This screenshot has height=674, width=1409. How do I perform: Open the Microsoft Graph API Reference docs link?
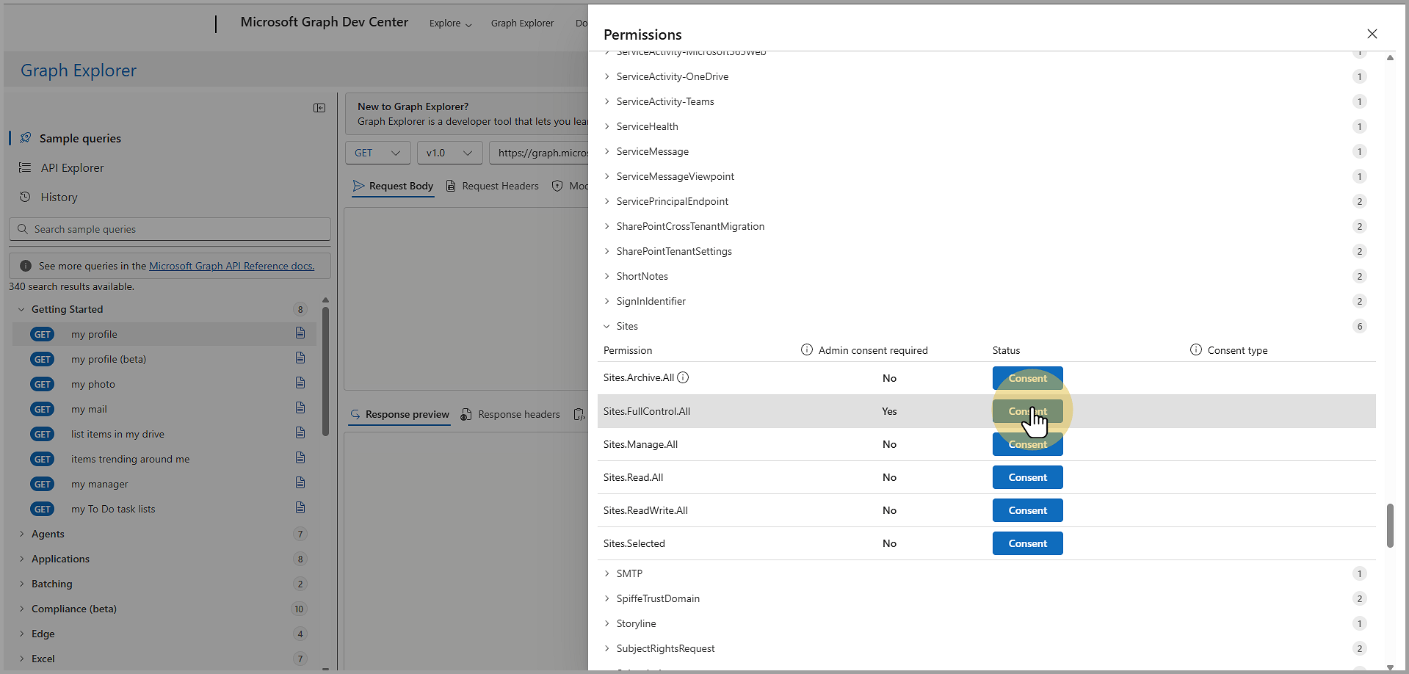pyautogui.click(x=231, y=266)
